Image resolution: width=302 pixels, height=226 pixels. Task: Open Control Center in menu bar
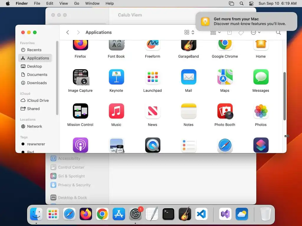251,4
